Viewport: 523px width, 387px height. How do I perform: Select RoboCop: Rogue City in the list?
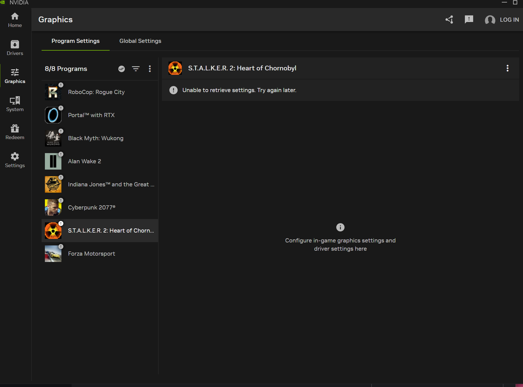click(x=100, y=92)
